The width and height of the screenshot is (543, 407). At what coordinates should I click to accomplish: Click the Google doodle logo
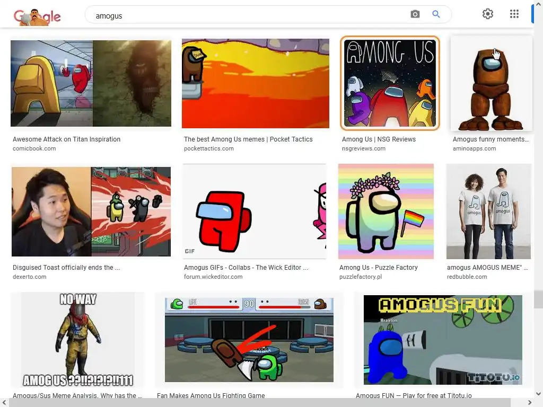click(x=37, y=16)
